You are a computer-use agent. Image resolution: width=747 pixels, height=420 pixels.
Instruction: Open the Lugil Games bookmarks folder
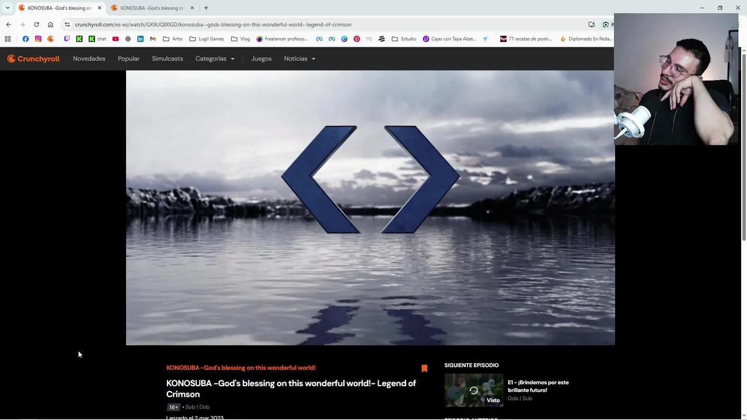(x=207, y=39)
